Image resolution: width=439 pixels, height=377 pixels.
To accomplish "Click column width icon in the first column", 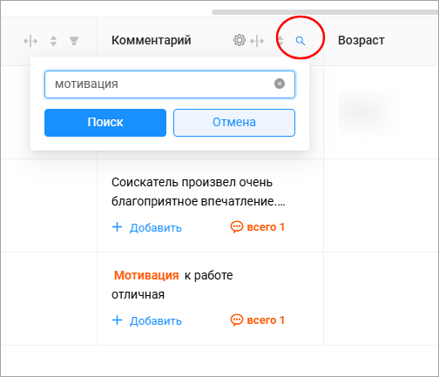I will pos(30,41).
